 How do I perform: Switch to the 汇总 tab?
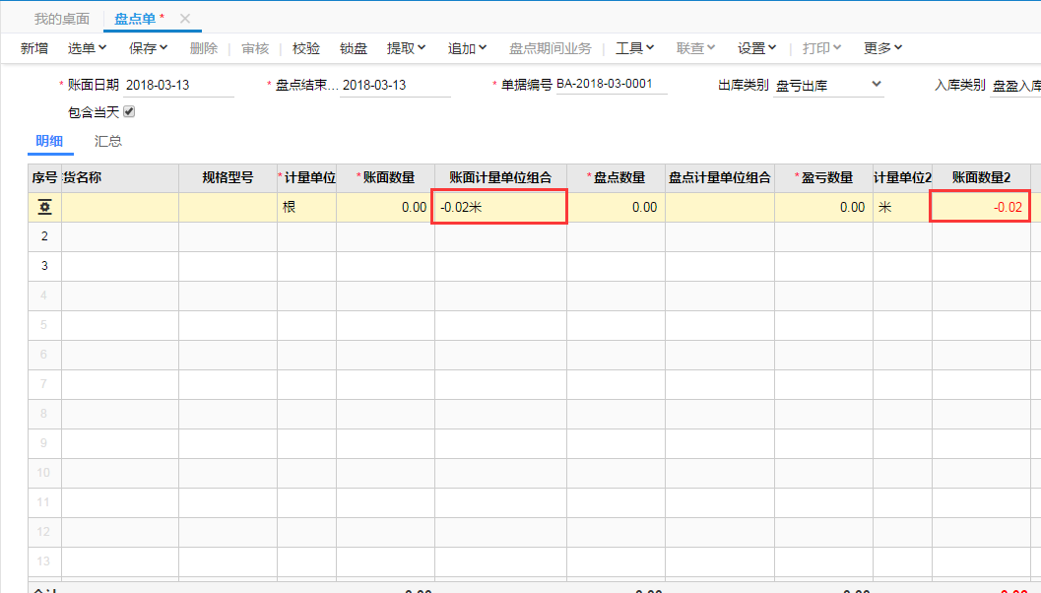click(108, 141)
